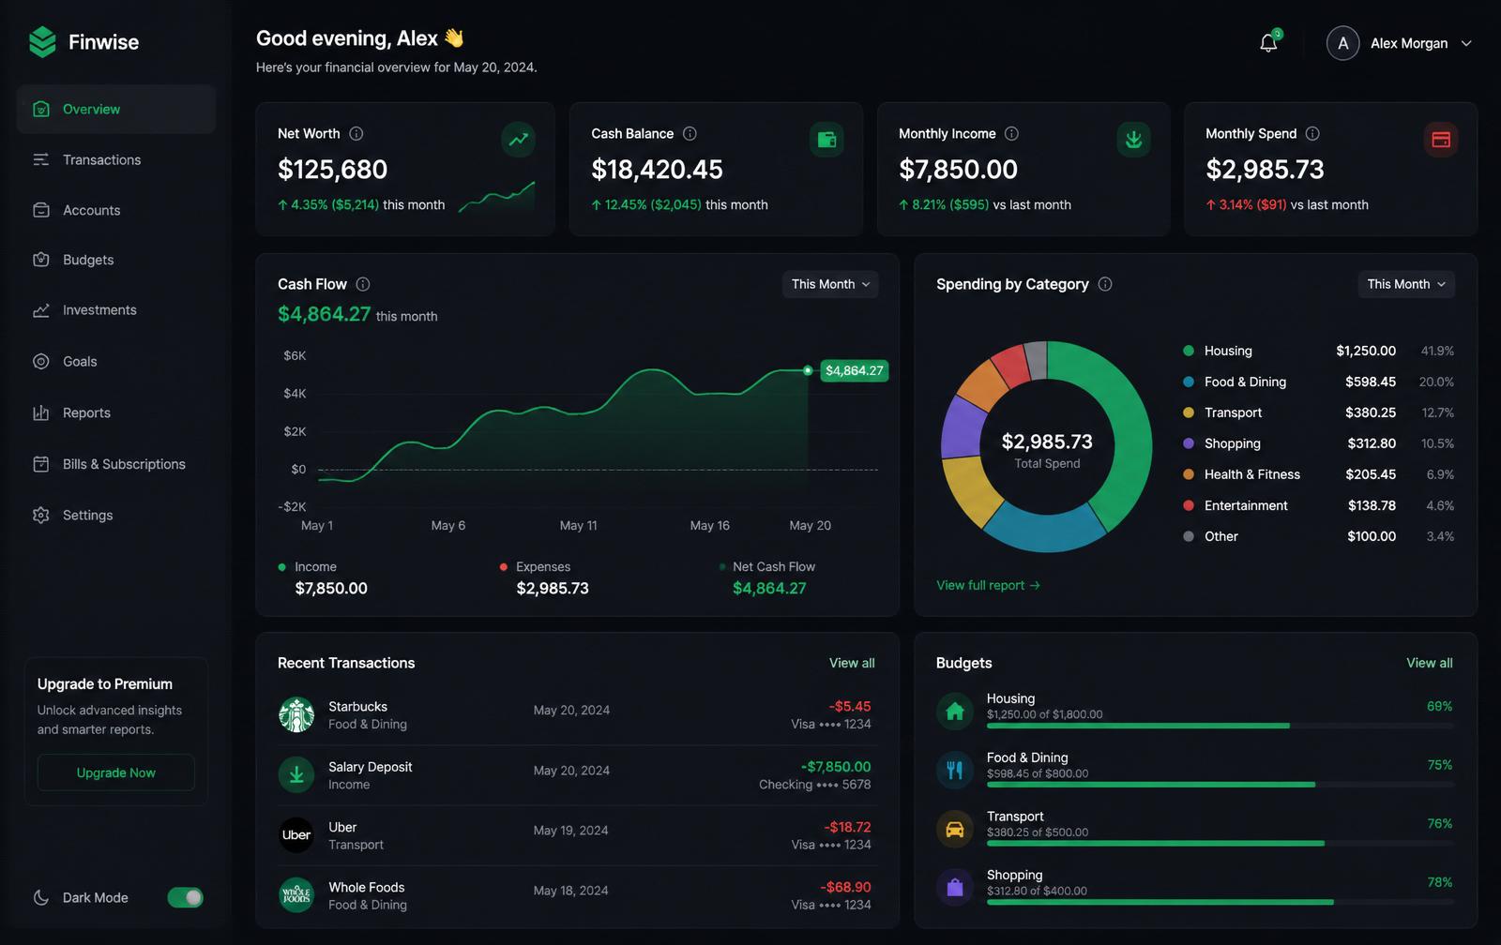Open the Overview page
This screenshot has width=1501, height=945.
(116, 109)
